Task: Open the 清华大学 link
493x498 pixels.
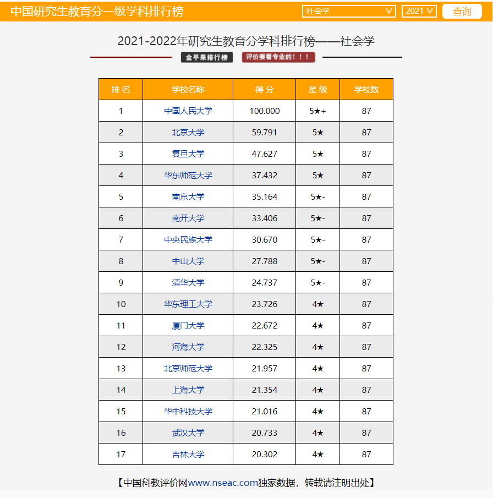Action: (188, 283)
